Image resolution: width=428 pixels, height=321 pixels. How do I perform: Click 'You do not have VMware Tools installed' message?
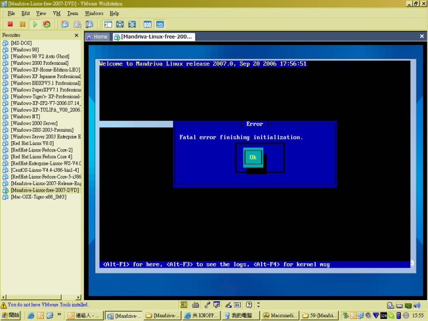[x=48, y=304]
